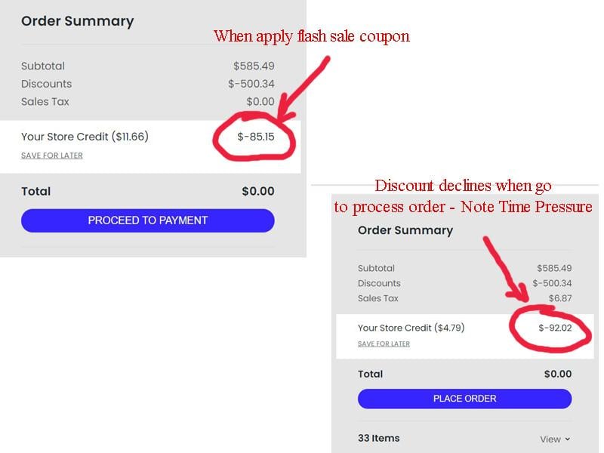This screenshot has height=453, width=604.
Task: Click the 'Note Time Pressure' annotation text
Action: point(526,206)
